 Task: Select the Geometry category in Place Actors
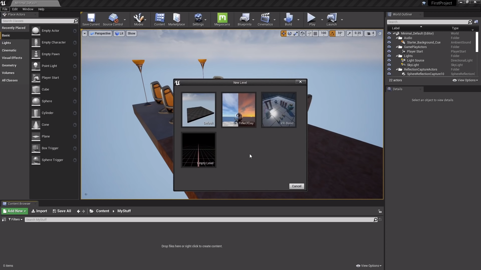coord(9,65)
